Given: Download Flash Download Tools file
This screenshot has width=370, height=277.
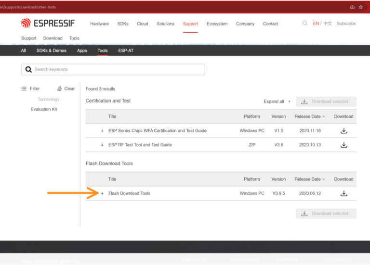Looking at the screenshot, I should [x=344, y=193].
